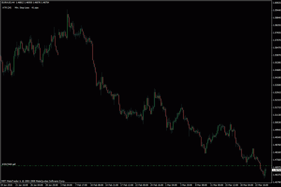This screenshot has width=281, height=187.
Task: Click the 1.49345 price axis label
Action: tap(277, 137)
